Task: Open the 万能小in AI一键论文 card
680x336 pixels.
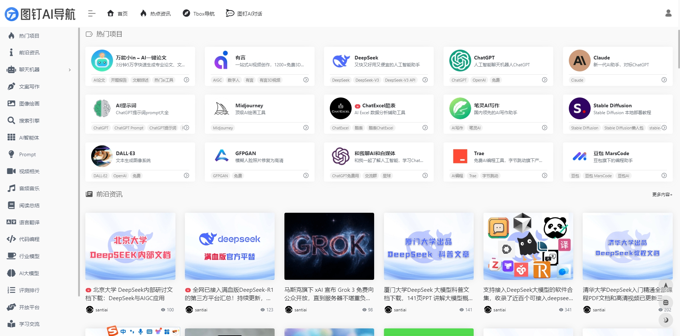Action: (140, 66)
